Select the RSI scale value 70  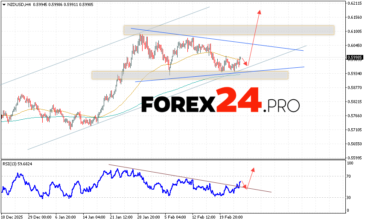(348, 176)
